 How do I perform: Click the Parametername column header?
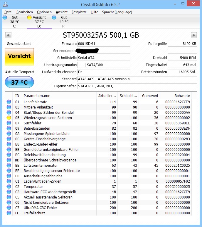pos(59,96)
